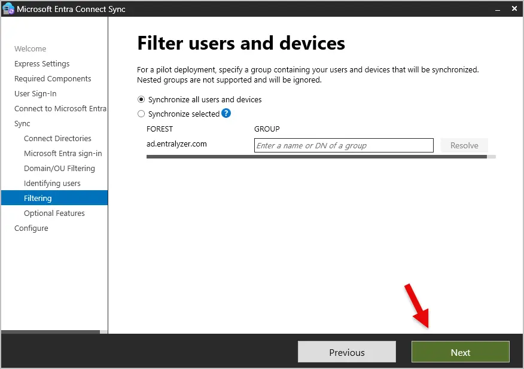This screenshot has height=369, width=524.
Task: Jump to Domain/OU Filtering step
Action: coord(59,168)
